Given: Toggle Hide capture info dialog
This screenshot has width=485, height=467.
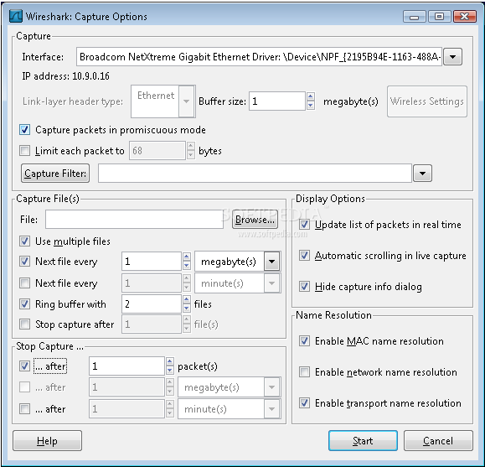Looking at the screenshot, I should coord(304,287).
